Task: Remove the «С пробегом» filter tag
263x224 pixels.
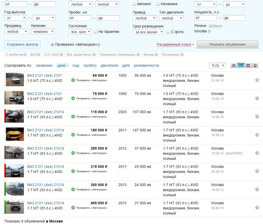Action: click(25, 55)
